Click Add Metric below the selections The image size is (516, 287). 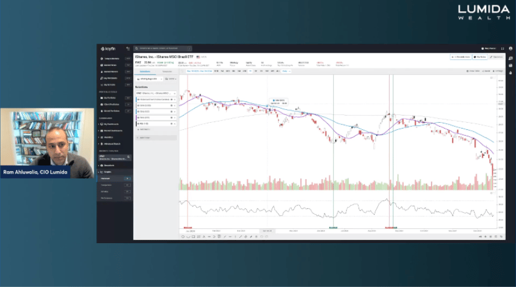click(x=144, y=130)
